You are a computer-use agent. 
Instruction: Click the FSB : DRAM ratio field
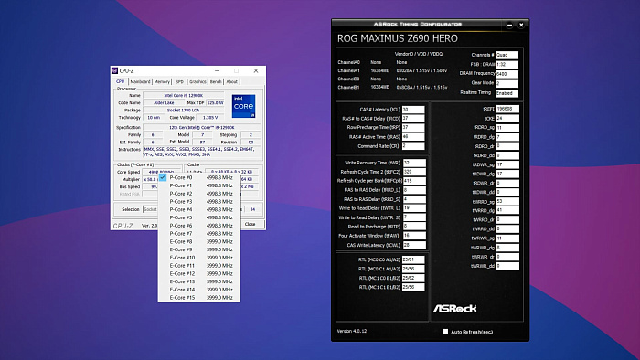[507, 65]
